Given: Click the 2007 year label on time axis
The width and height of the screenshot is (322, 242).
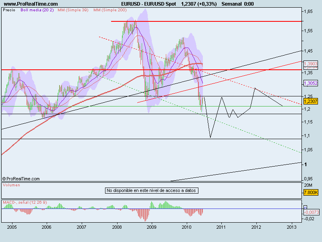Looking at the screenshot, I should coord(82,227).
